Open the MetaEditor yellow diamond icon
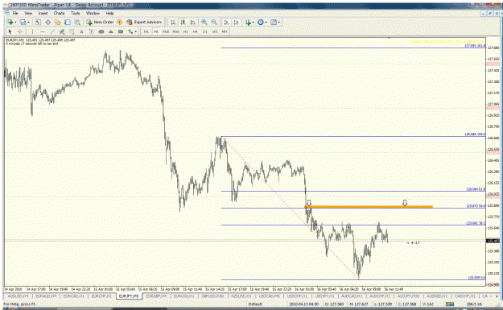This screenshot has width=503, height=310. tap(120, 23)
